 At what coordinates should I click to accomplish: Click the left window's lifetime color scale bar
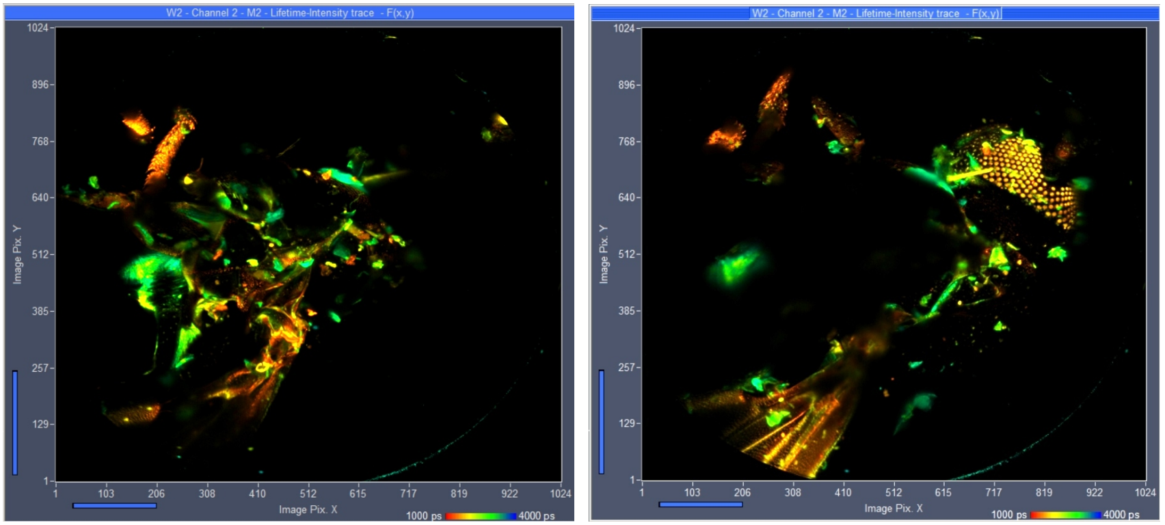pyautogui.click(x=481, y=516)
